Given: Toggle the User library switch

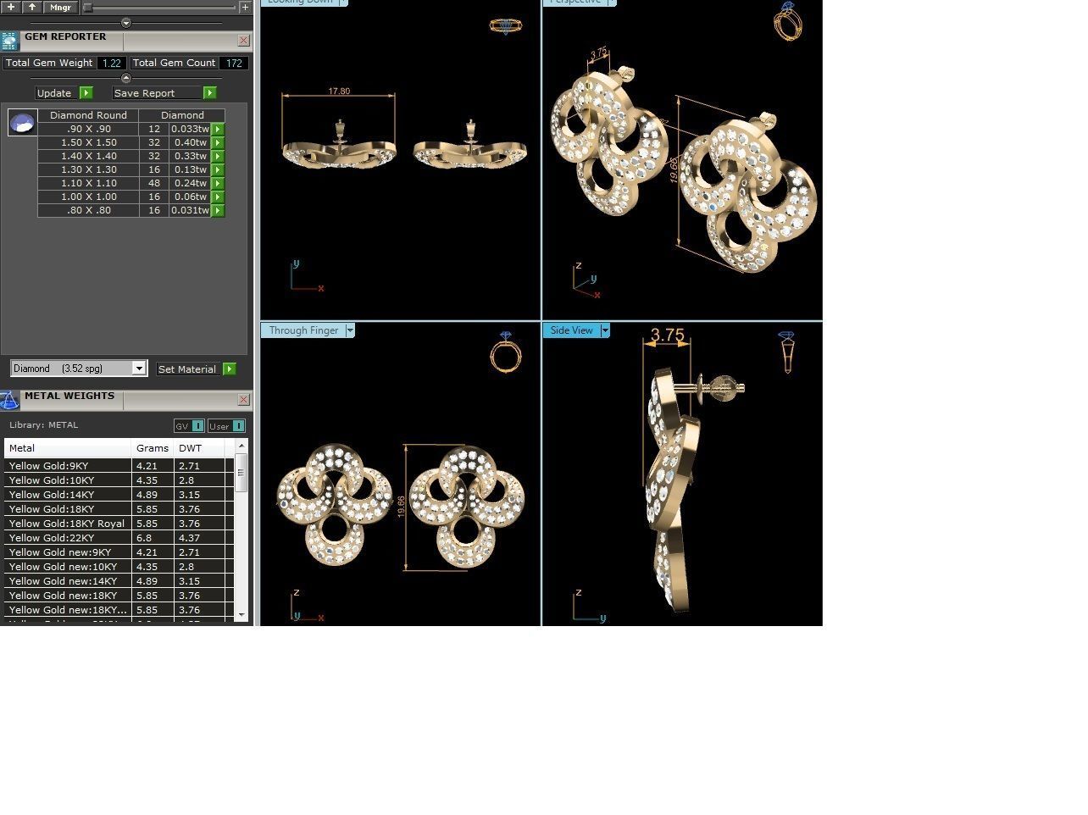Looking at the screenshot, I should 226,426.
